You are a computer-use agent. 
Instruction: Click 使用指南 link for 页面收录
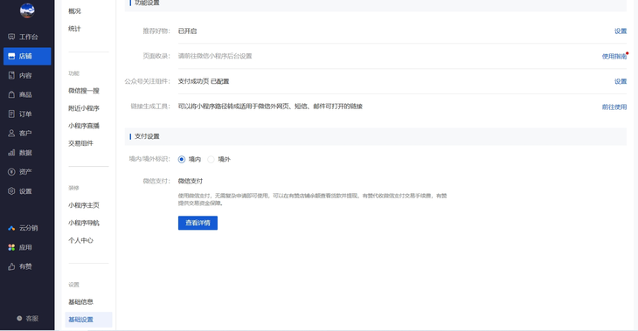tap(614, 57)
